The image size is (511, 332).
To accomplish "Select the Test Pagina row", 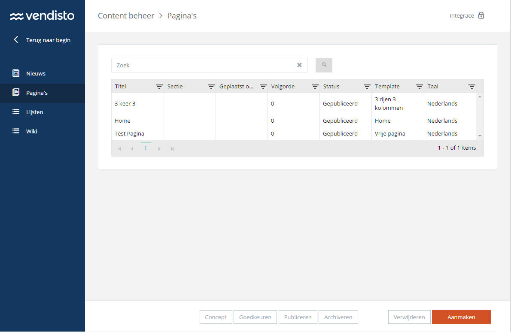I will coord(130,134).
